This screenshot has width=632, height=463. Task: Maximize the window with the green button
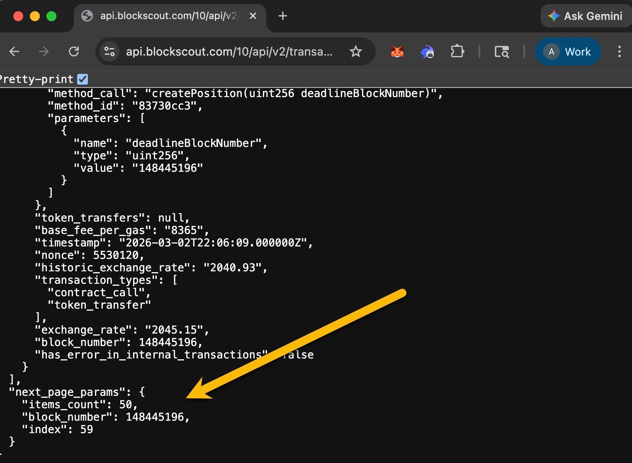tap(51, 16)
